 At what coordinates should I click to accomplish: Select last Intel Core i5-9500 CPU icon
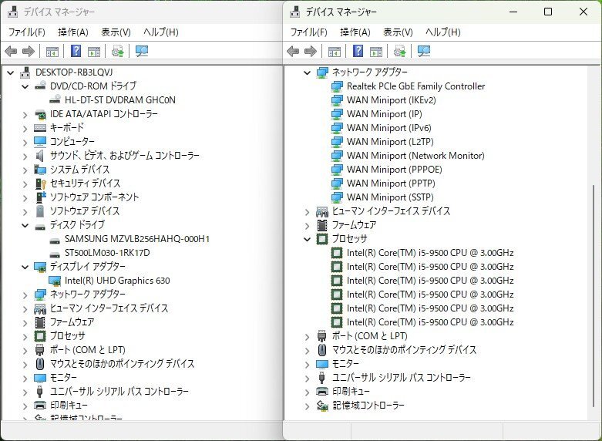[337, 322]
